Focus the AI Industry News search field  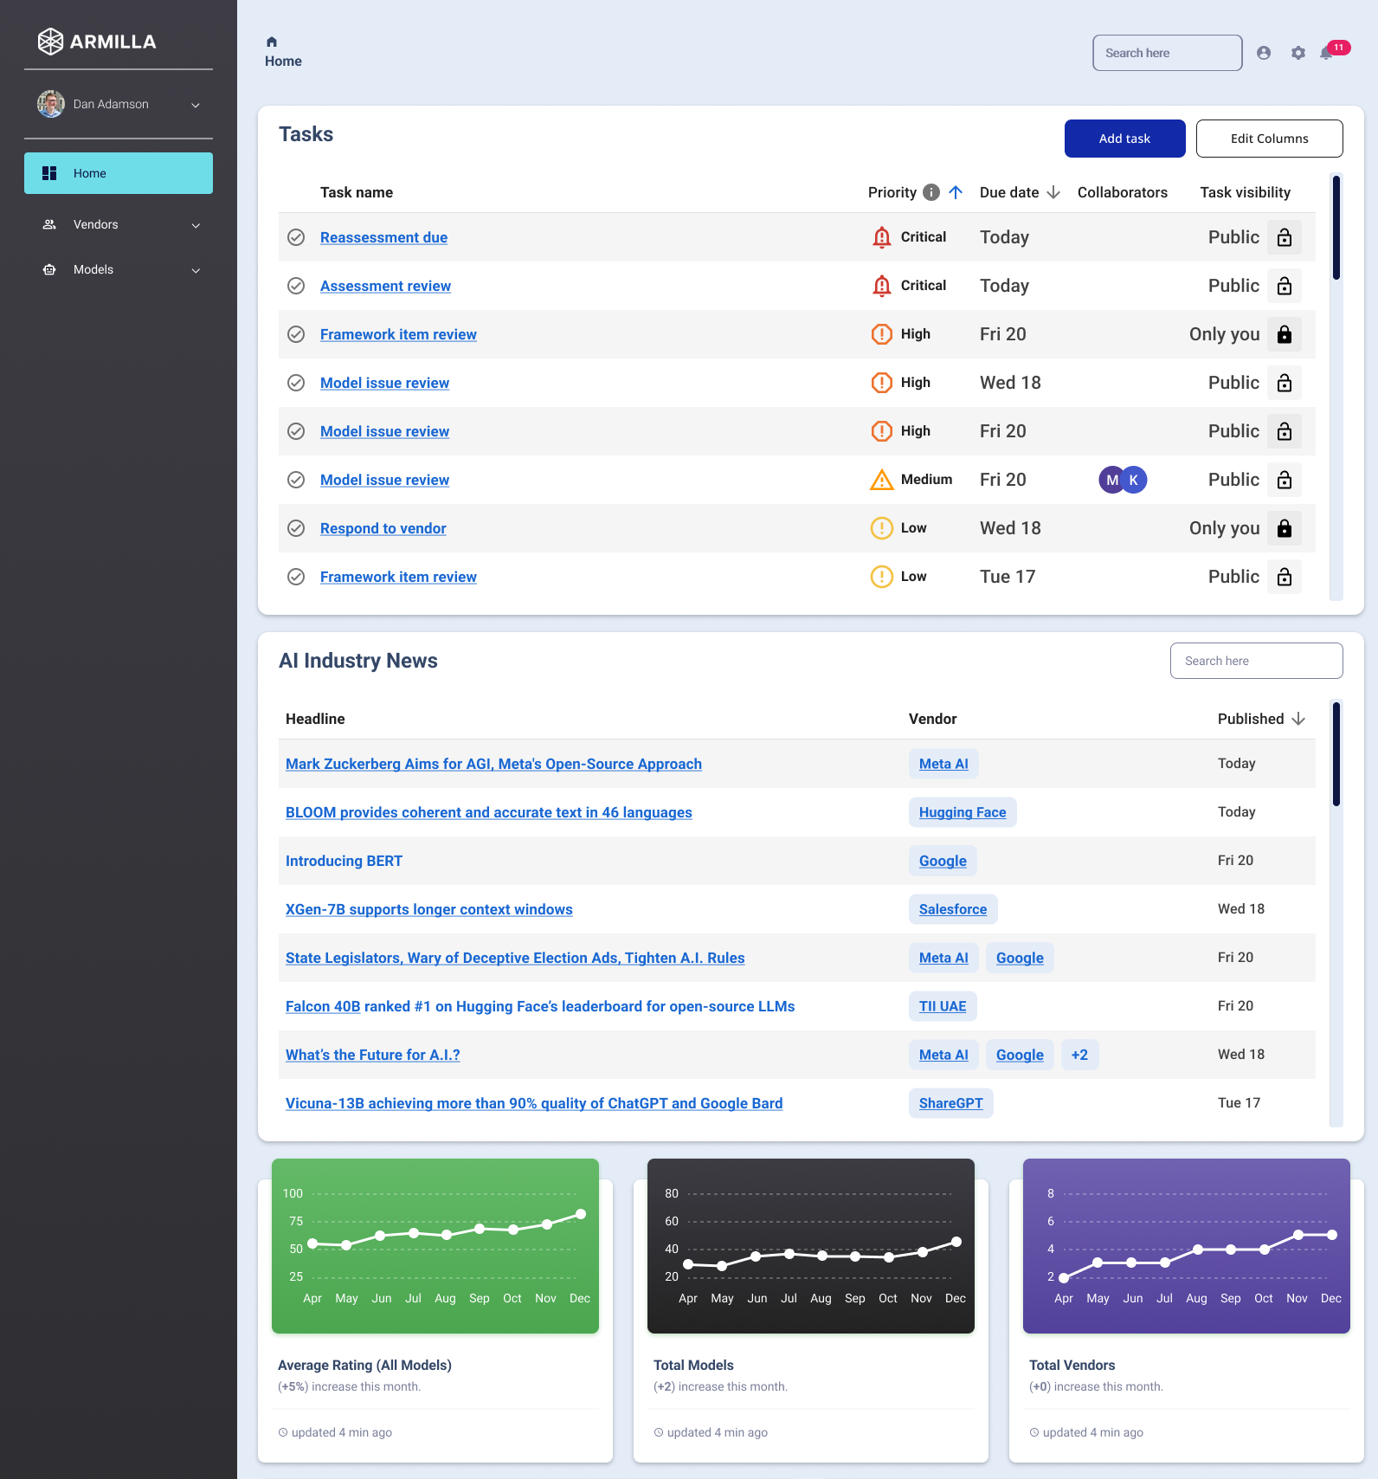pos(1256,661)
